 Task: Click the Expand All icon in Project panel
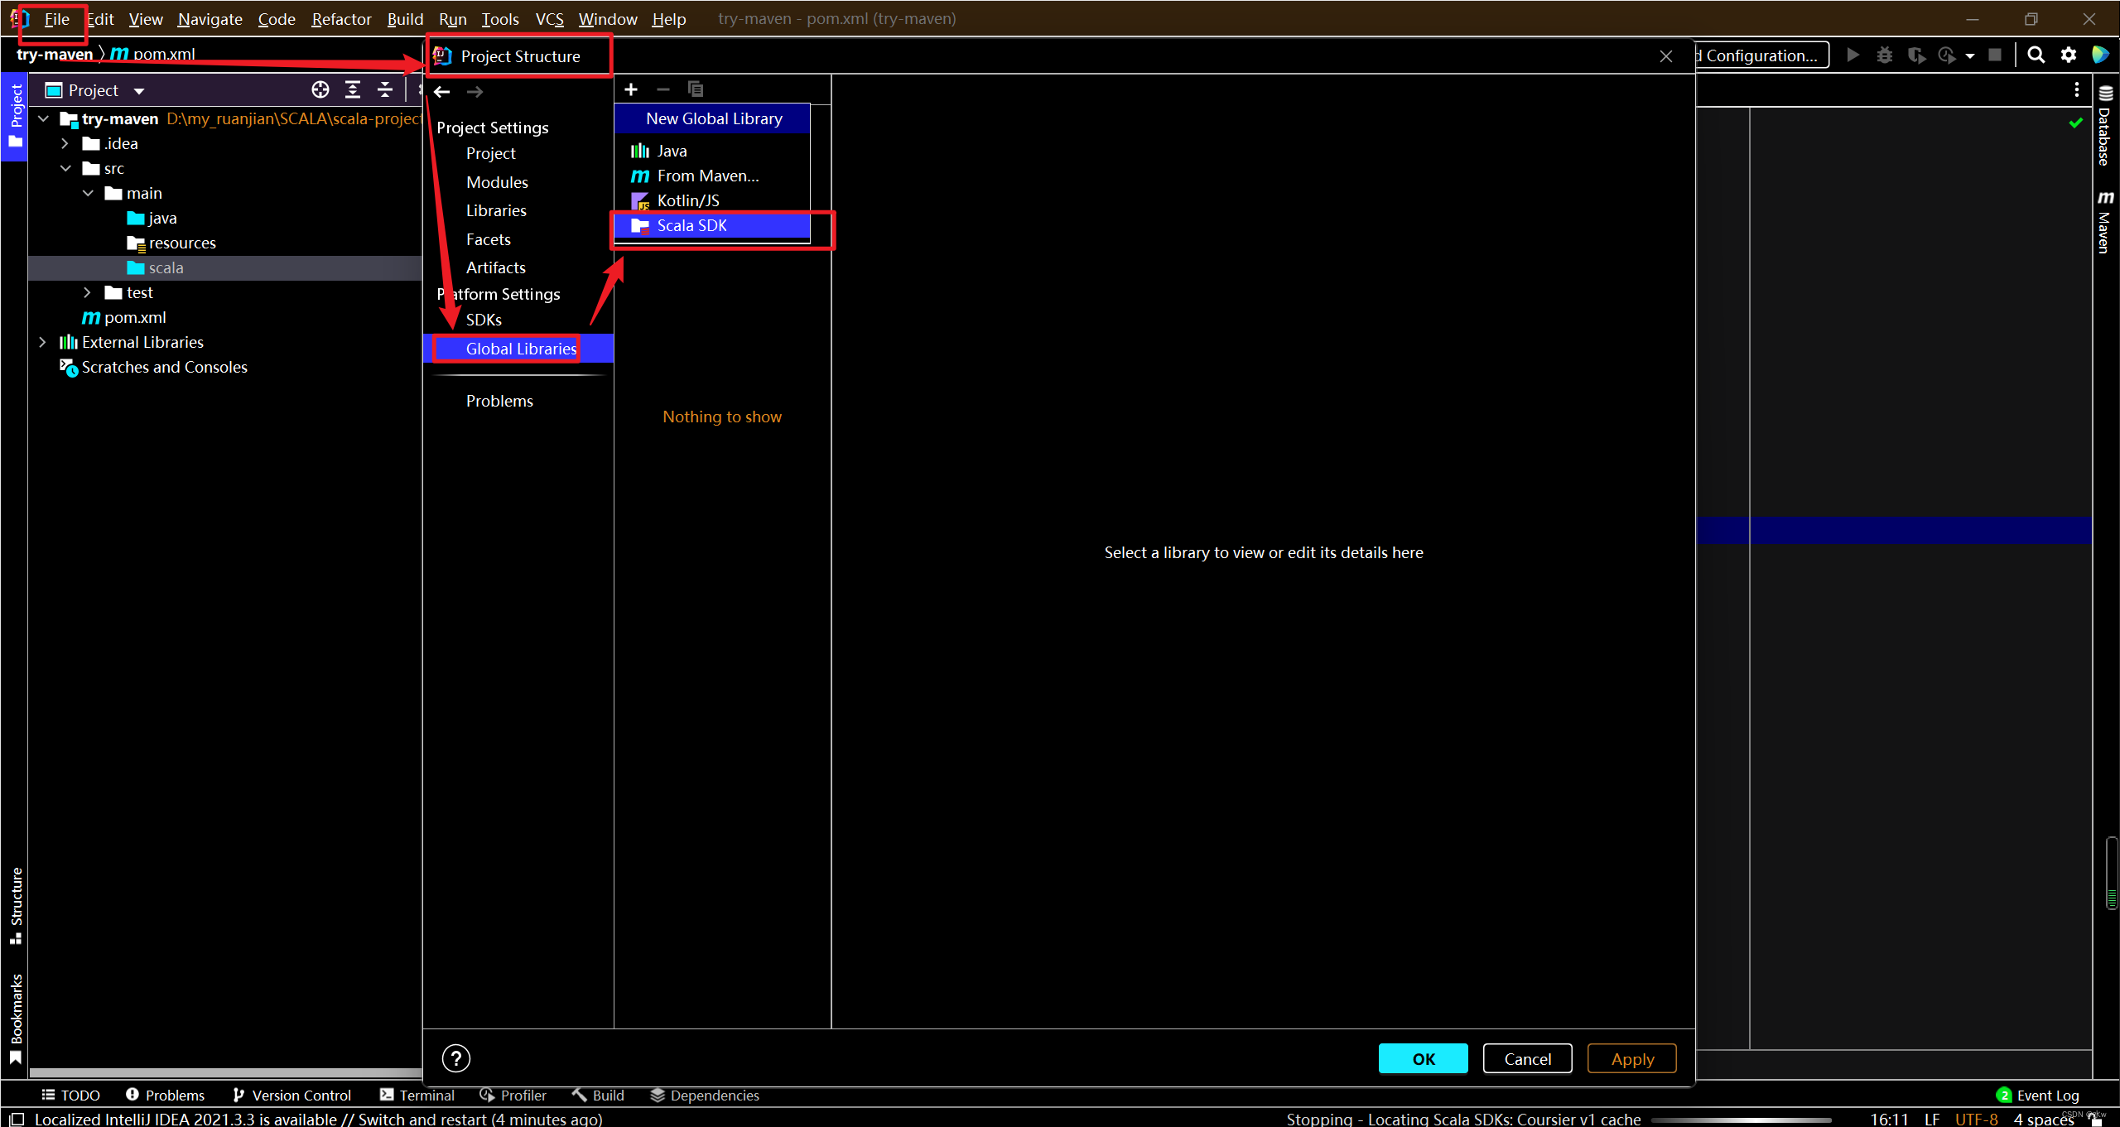click(x=353, y=89)
